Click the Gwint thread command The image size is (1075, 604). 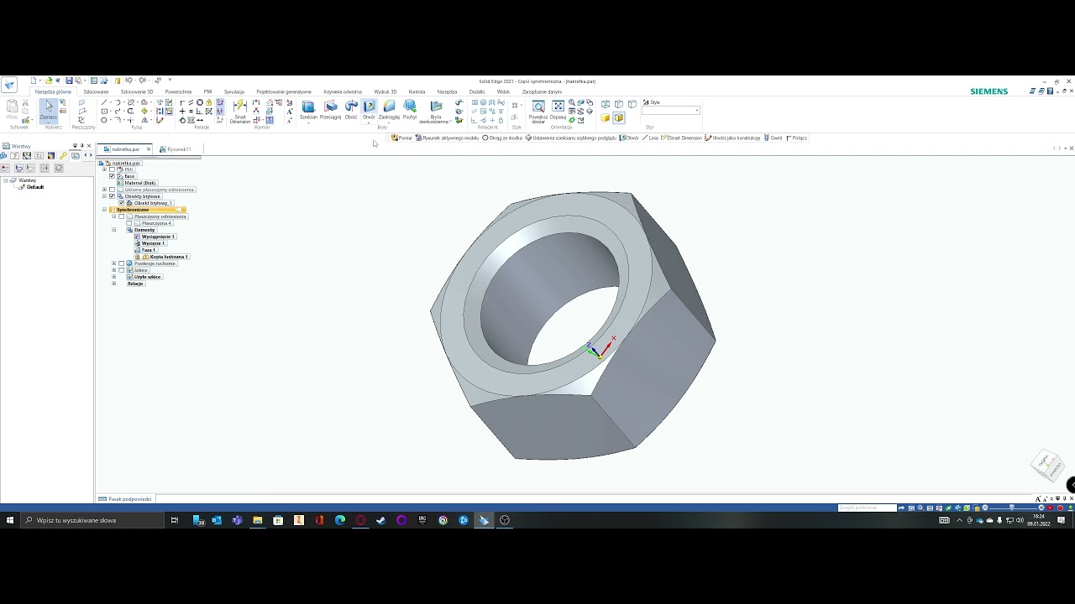[773, 138]
